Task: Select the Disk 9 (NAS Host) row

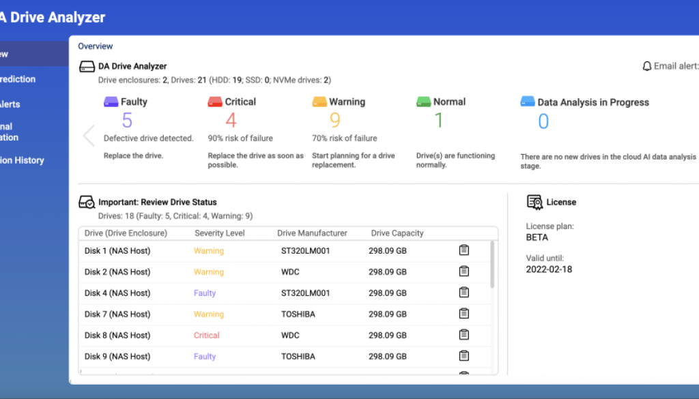Action: click(285, 357)
